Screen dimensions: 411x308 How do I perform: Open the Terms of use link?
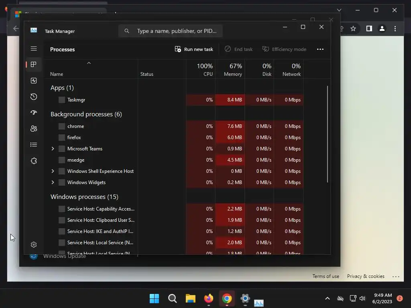click(326, 276)
